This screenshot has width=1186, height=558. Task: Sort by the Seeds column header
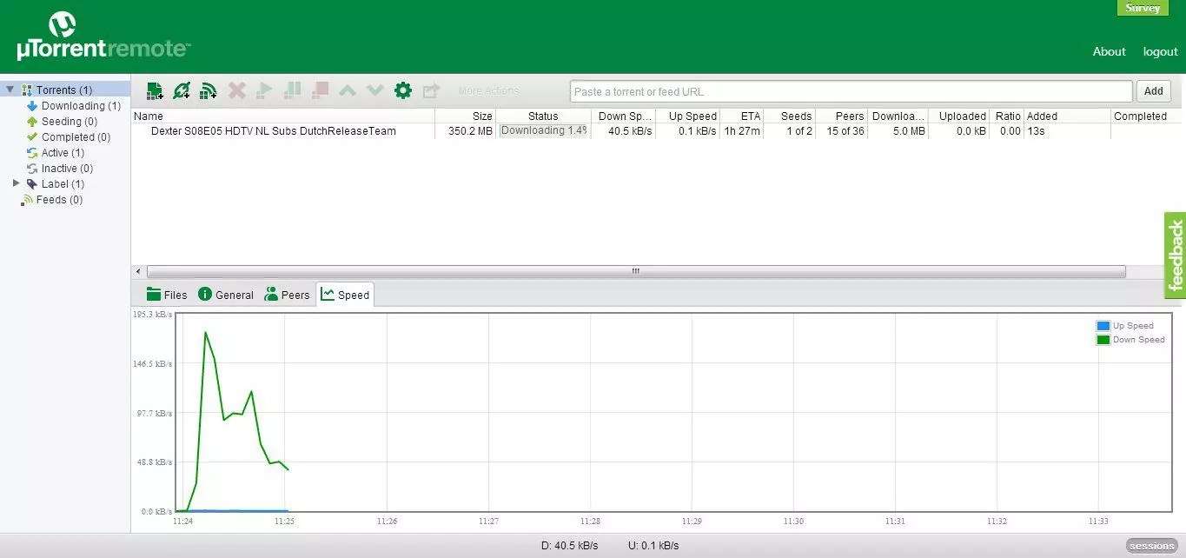pyautogui.click(x=789, y=116)
